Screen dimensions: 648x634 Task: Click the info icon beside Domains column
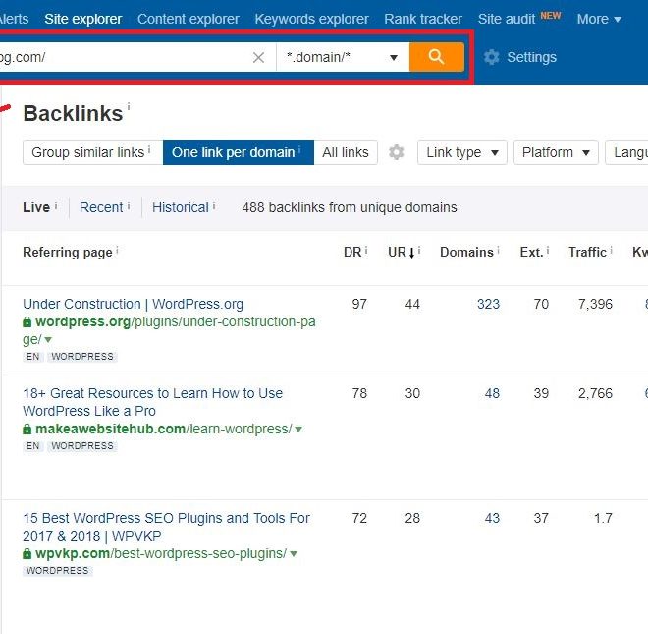click(498, 250)
